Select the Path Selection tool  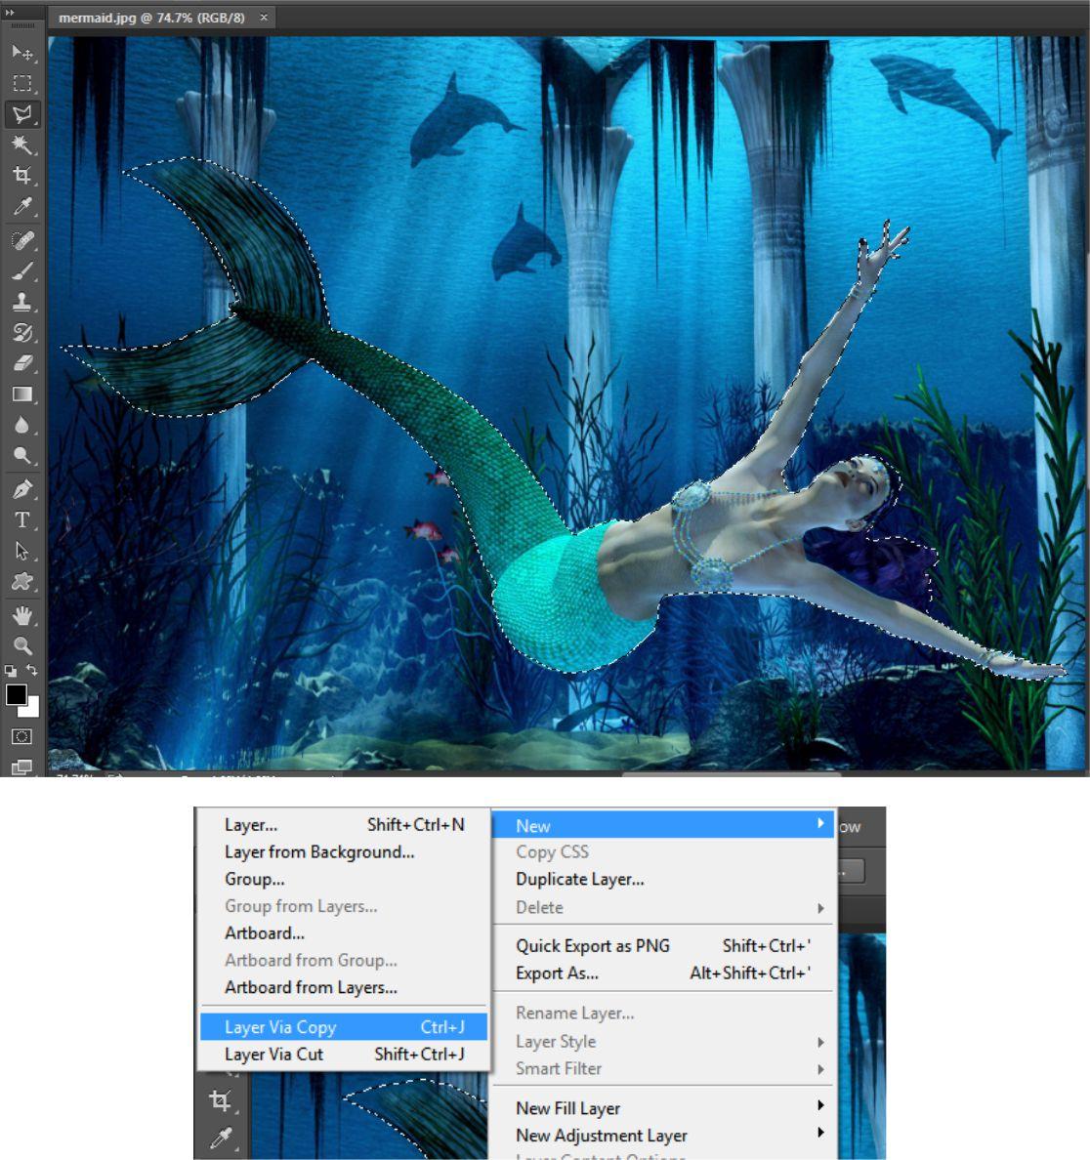point(22,551)
